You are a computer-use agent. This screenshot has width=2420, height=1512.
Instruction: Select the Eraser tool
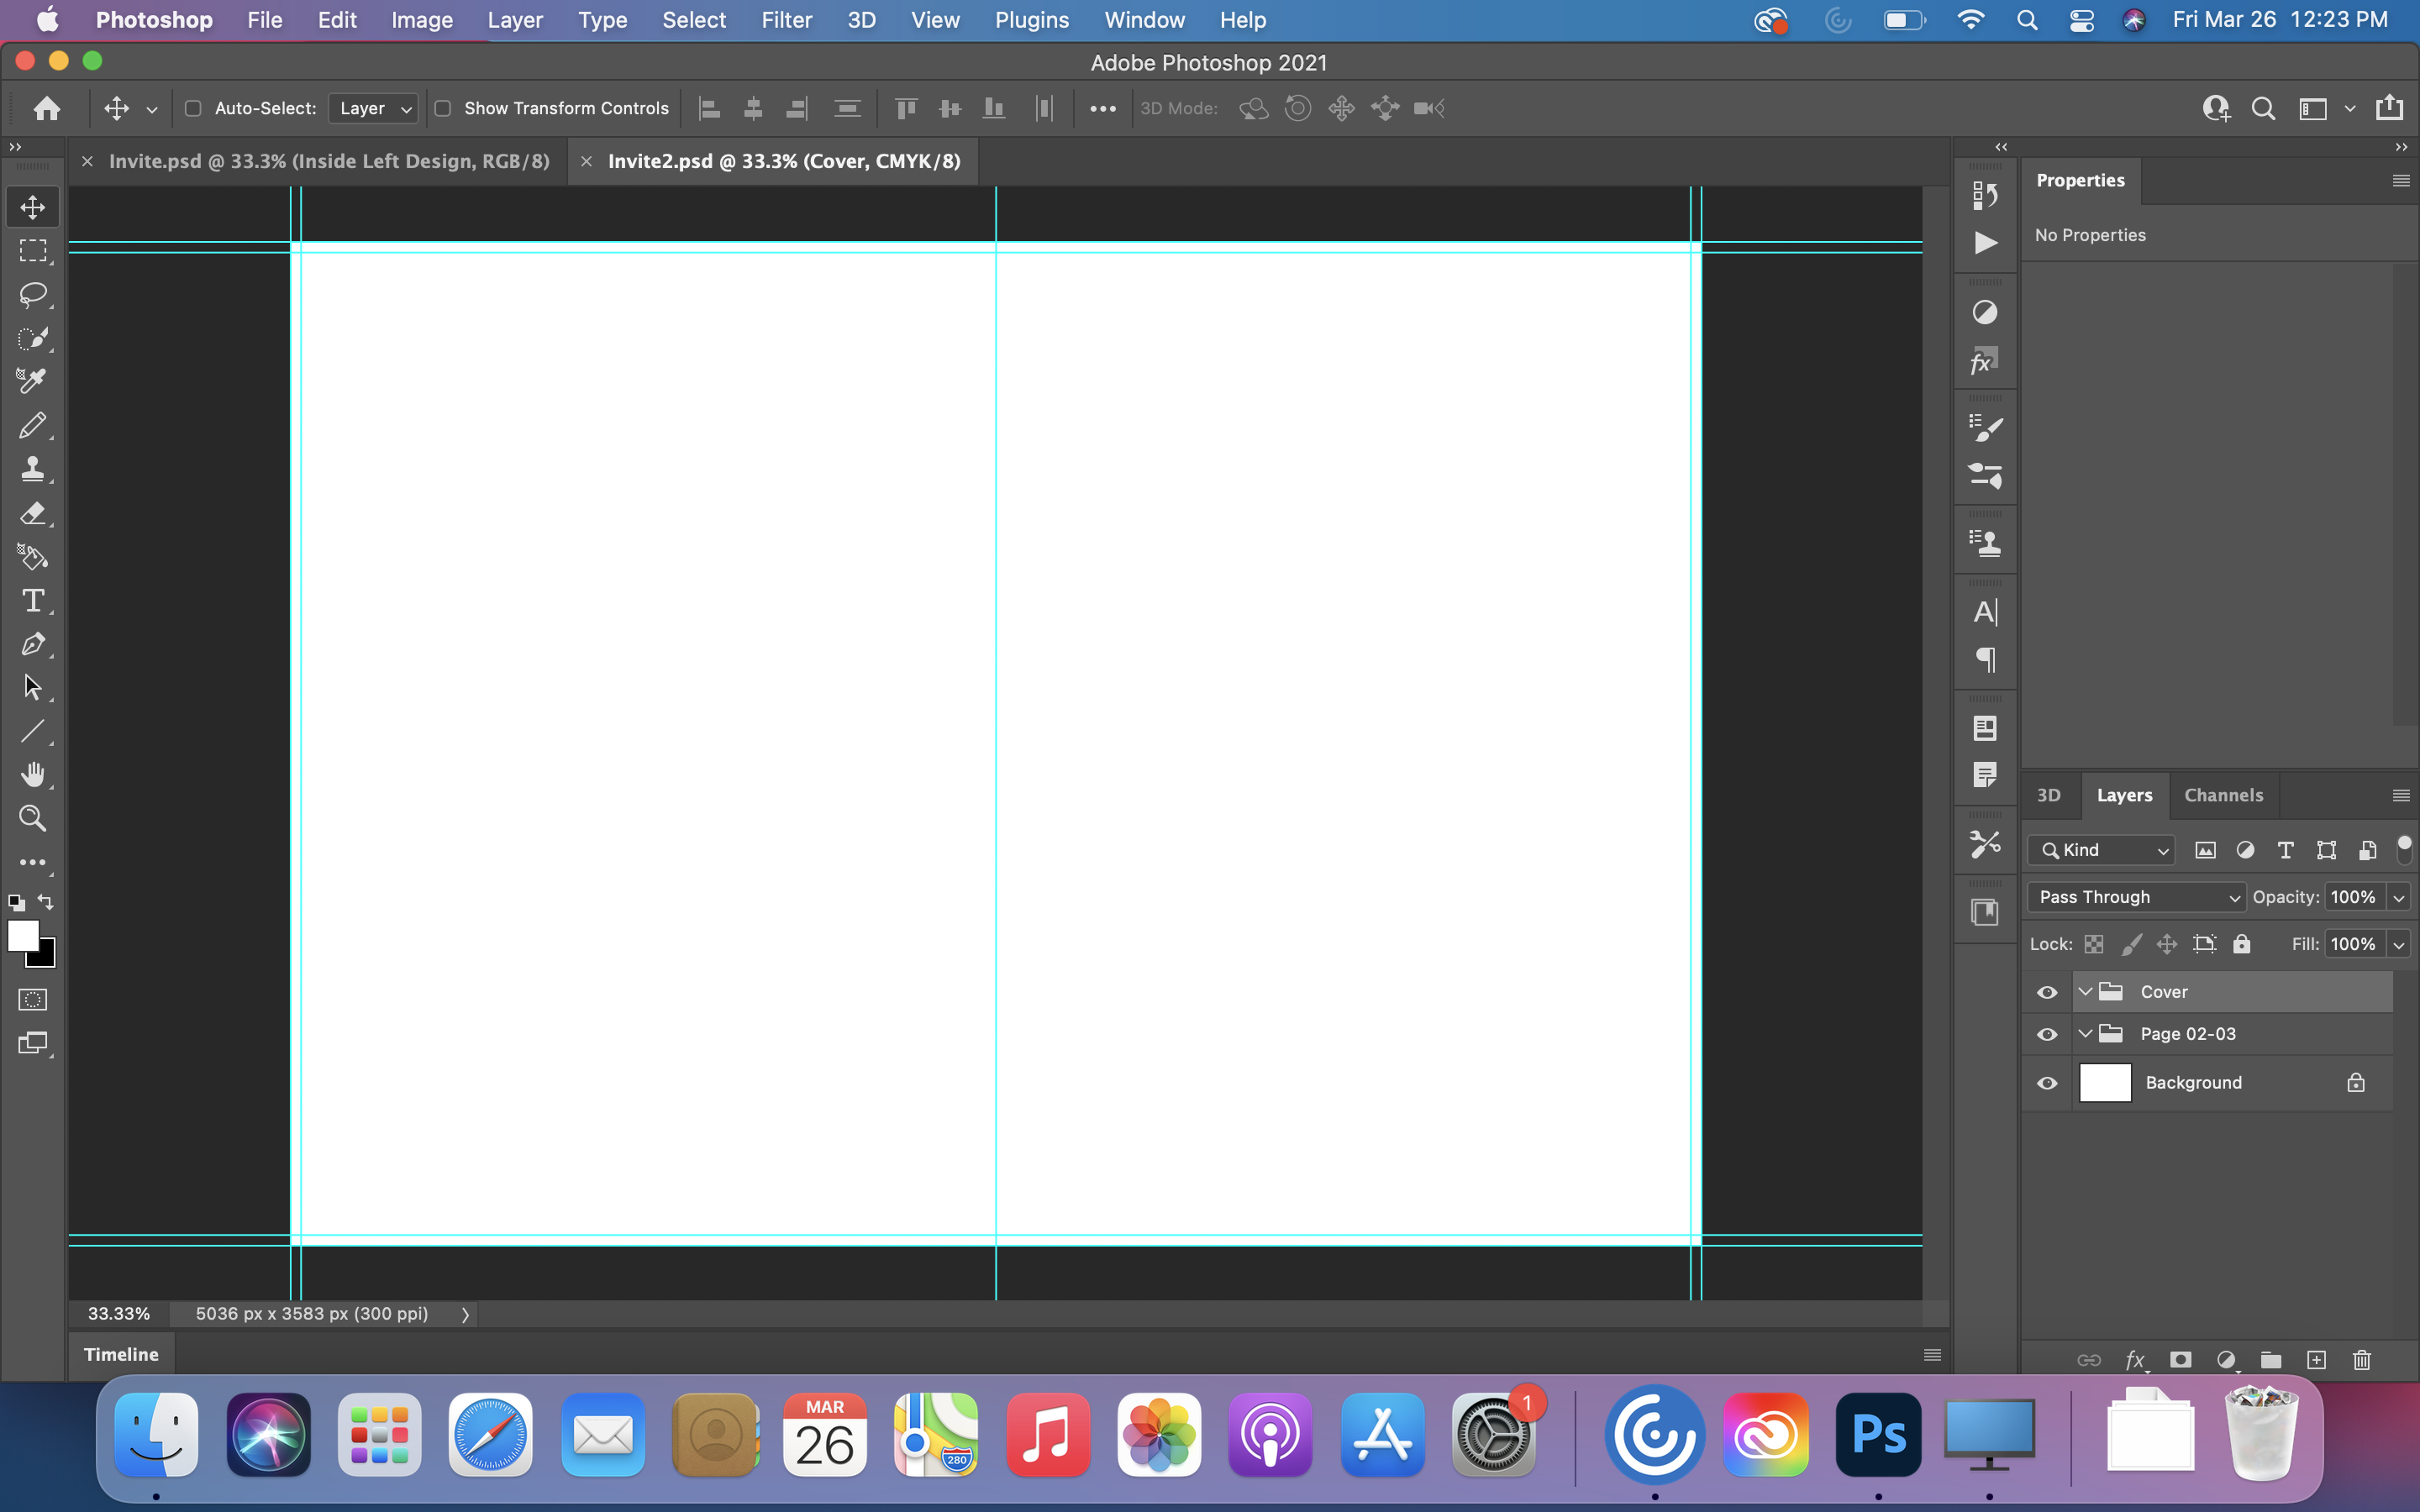click(32, 513)
